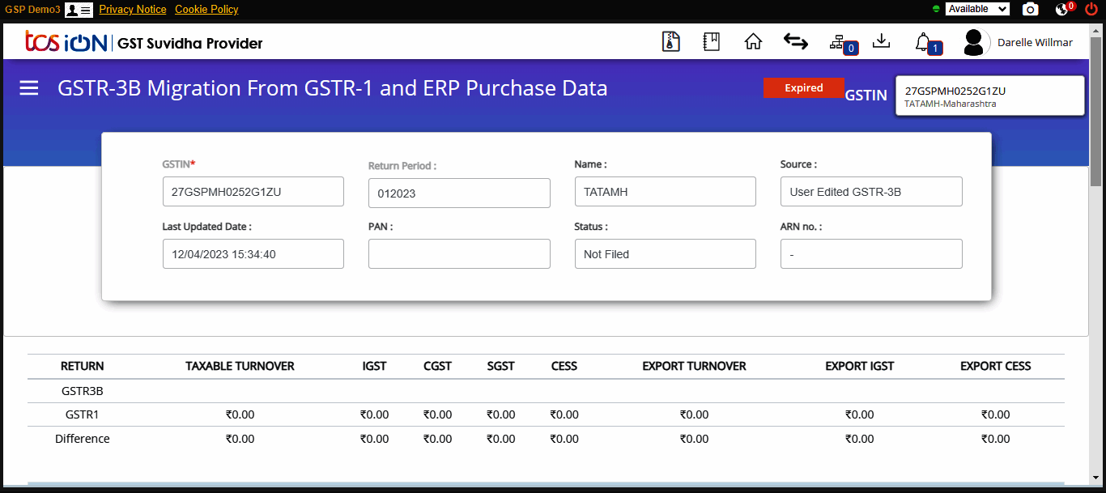The height and width of the screenshot is (493, 1106).
Task: Open the GSTIN selector showing 27GSPMH0252G1ZU
Action: point(989,95)
